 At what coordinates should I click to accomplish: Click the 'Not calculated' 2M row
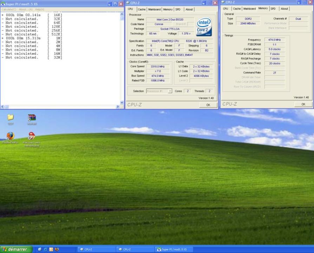click(x=32, y=42)
